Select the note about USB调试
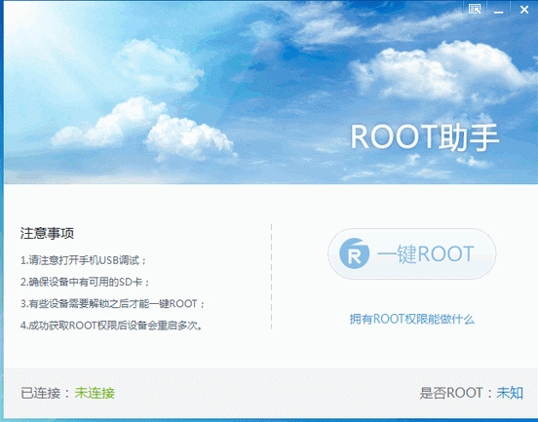 pos(84,260)
